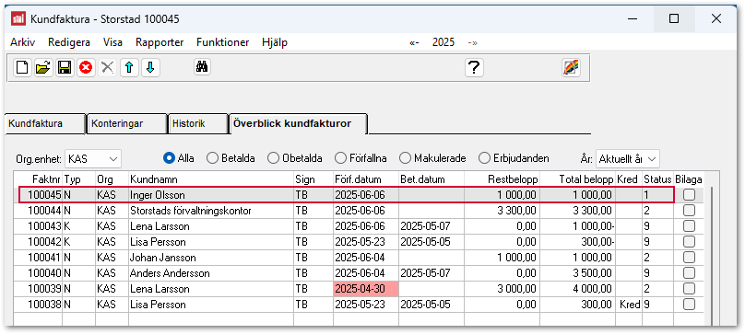Select Anders Andersson customer cell
The image size is (745, 334).
pyautogui.click(x=211, y=272)
